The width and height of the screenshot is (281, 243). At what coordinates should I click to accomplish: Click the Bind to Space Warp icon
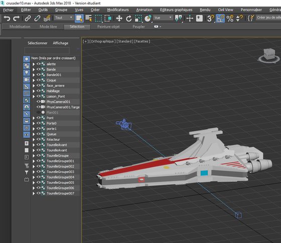click(47, 18)
